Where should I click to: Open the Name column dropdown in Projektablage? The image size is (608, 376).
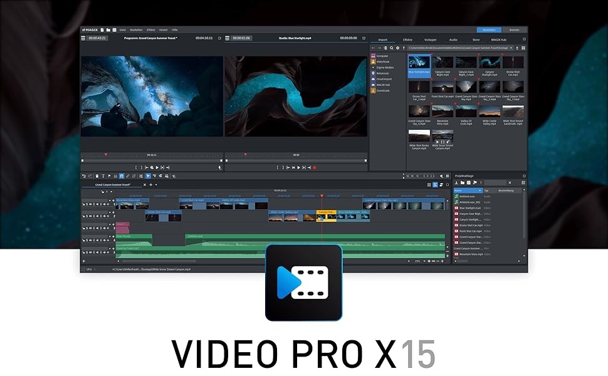[x=480, y=191]
